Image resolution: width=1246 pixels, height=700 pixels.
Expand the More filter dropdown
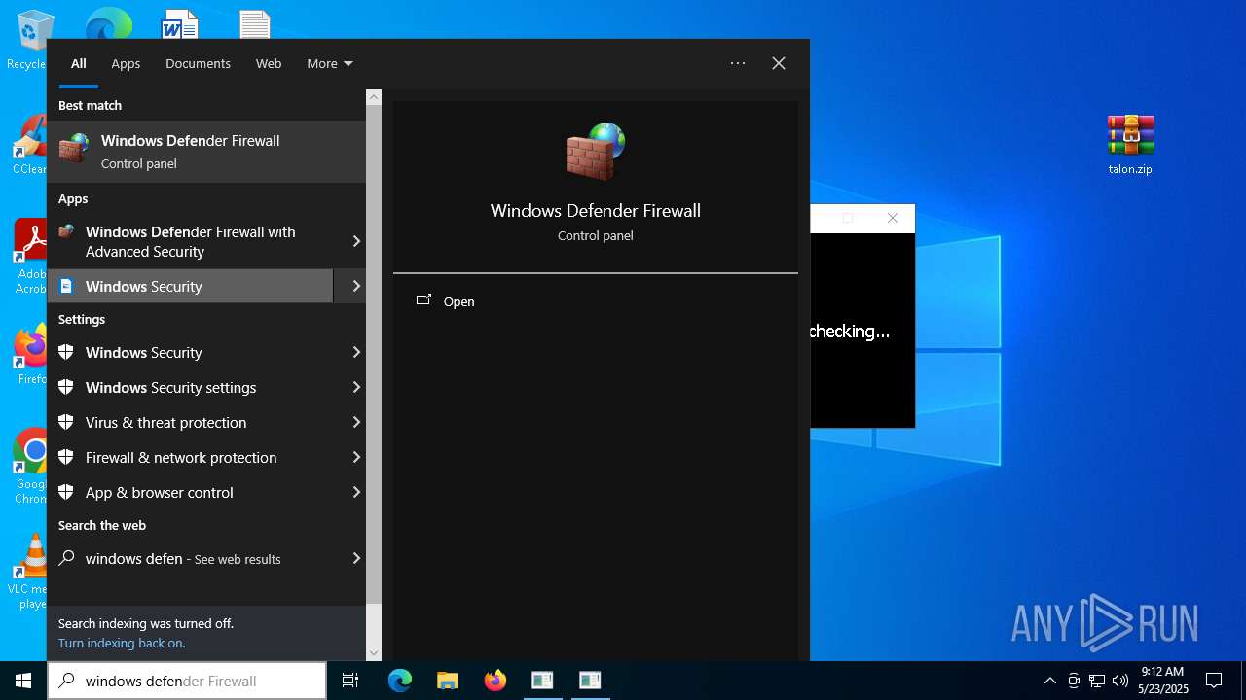click(330, 63)
